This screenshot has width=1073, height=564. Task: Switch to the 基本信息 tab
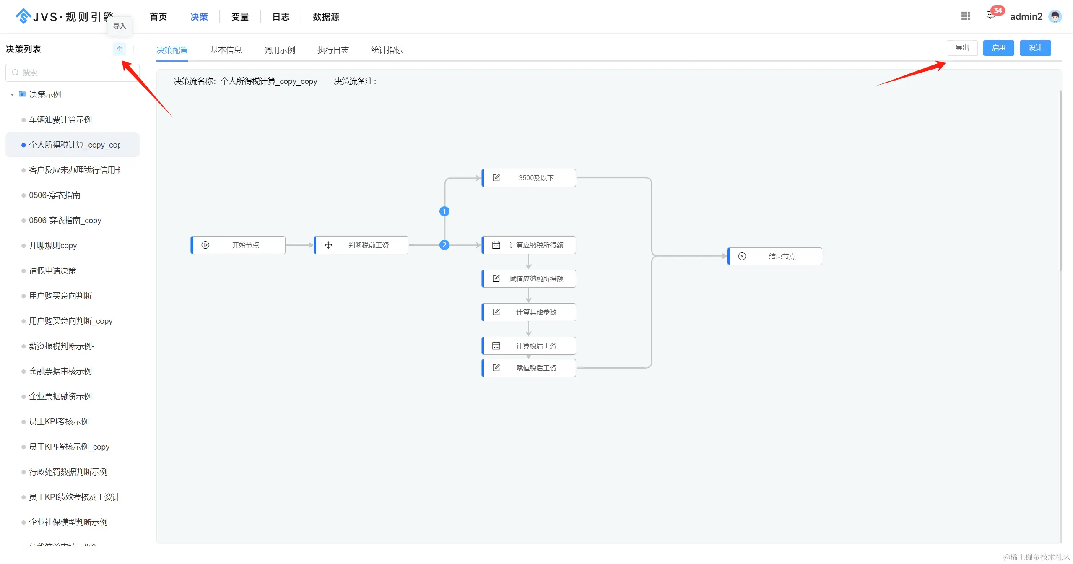point(226,50)
